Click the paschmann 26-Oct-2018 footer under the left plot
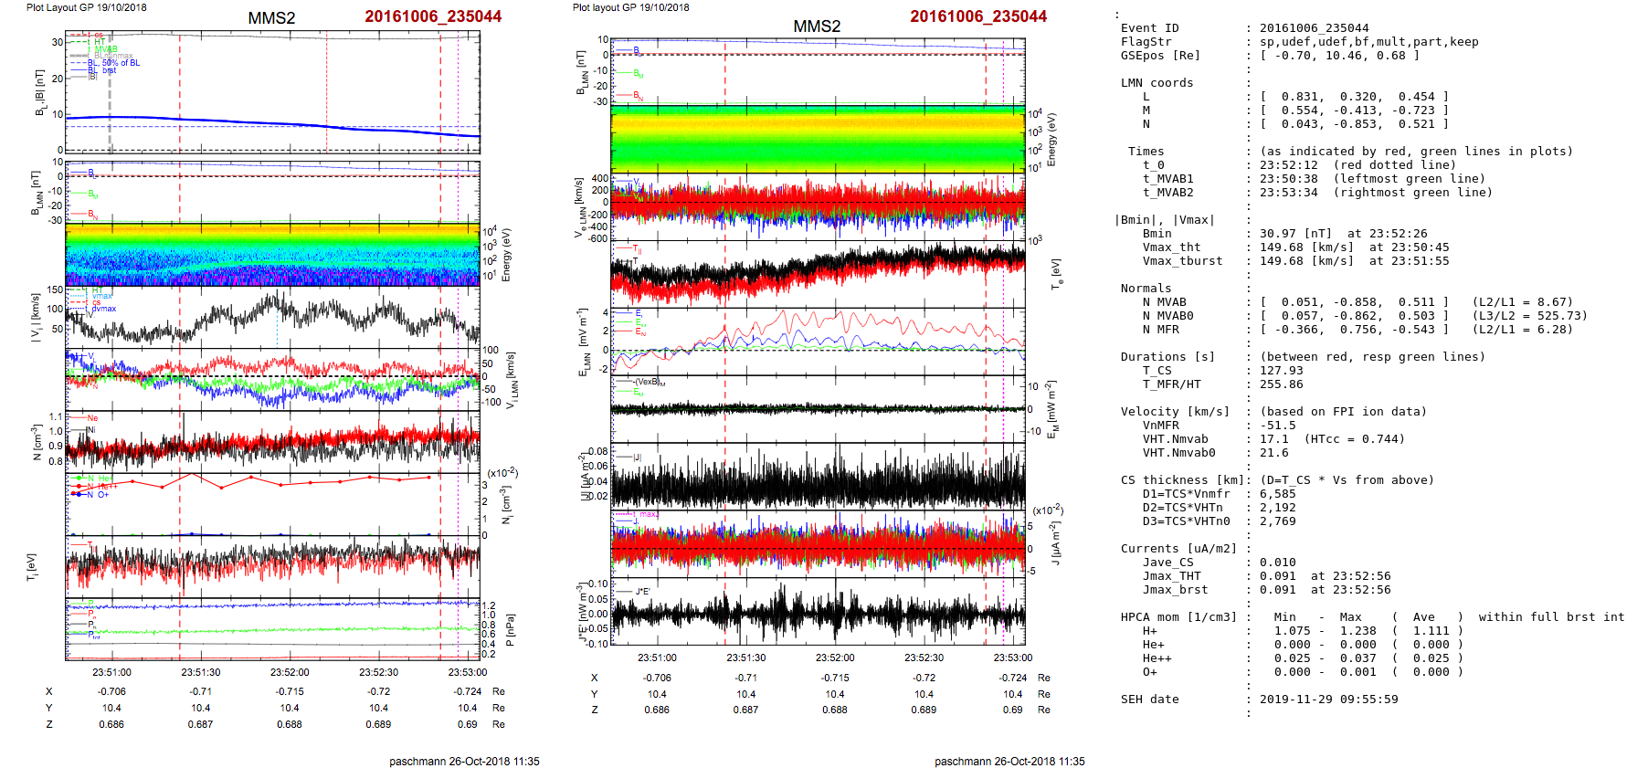This screenshot has height=768, width=1648. [464, 761]
